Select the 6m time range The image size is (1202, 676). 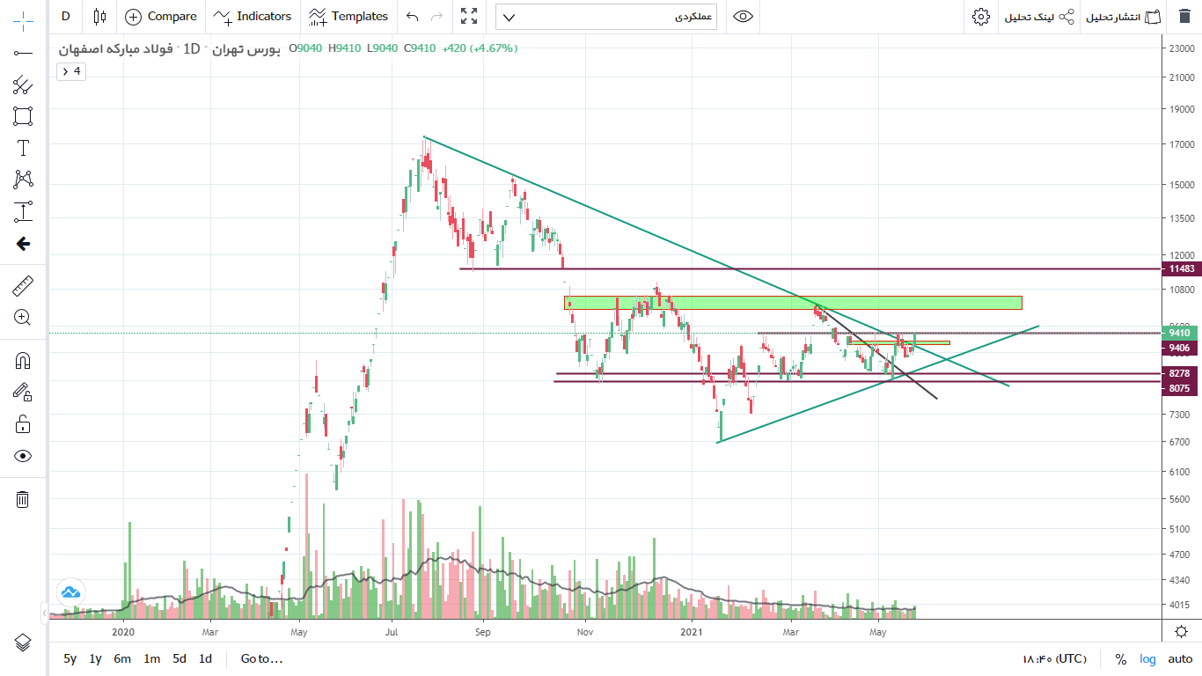tap(122, 659)
